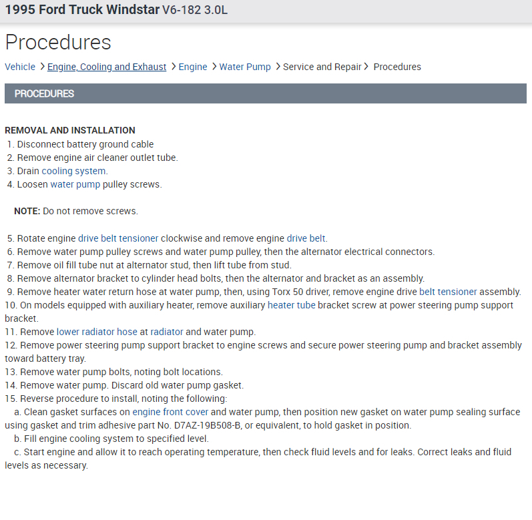Image resolution: width=532 pixels, height=520 pixels.
Task: Click the Procedures breadcrumb item
Action: click(x=397, y=67)
